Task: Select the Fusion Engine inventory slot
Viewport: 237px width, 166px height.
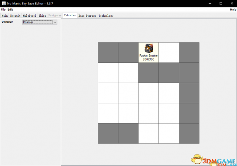Action: coord(148,52)
